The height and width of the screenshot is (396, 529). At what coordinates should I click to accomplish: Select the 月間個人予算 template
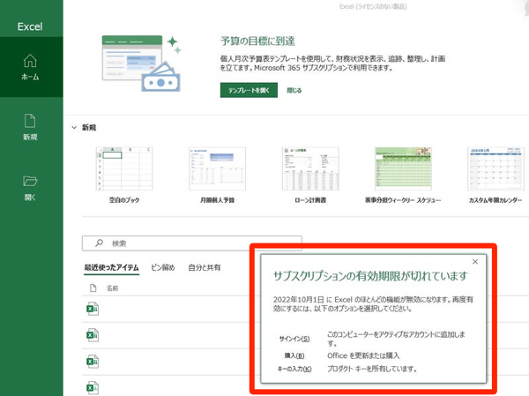[217, 175]
